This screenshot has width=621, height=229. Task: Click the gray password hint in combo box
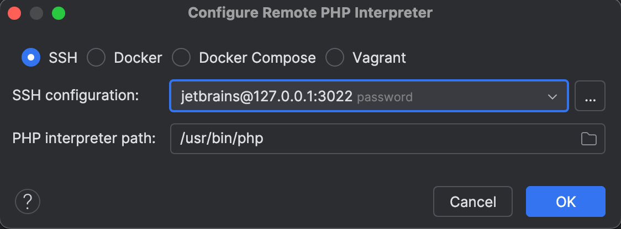point(385,97)
